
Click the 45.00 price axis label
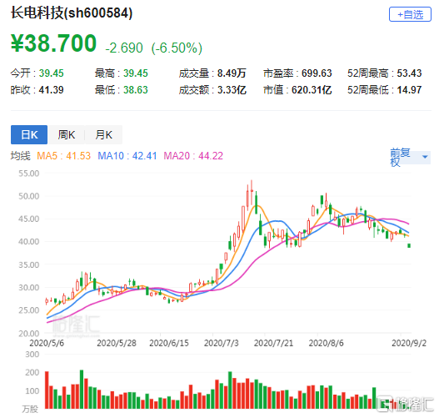tap(29, 219)
